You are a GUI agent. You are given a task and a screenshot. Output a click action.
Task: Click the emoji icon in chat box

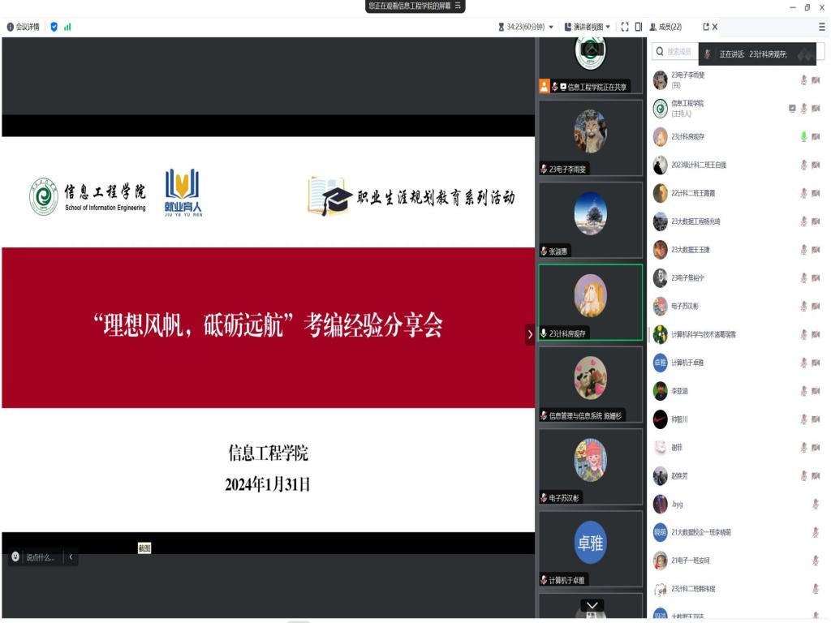pos(15,556)
